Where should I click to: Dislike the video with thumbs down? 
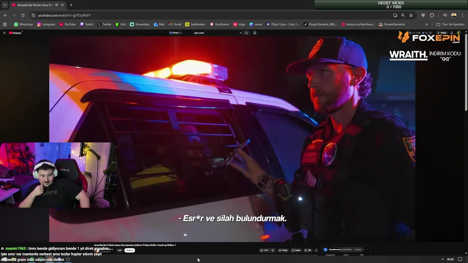272,250
